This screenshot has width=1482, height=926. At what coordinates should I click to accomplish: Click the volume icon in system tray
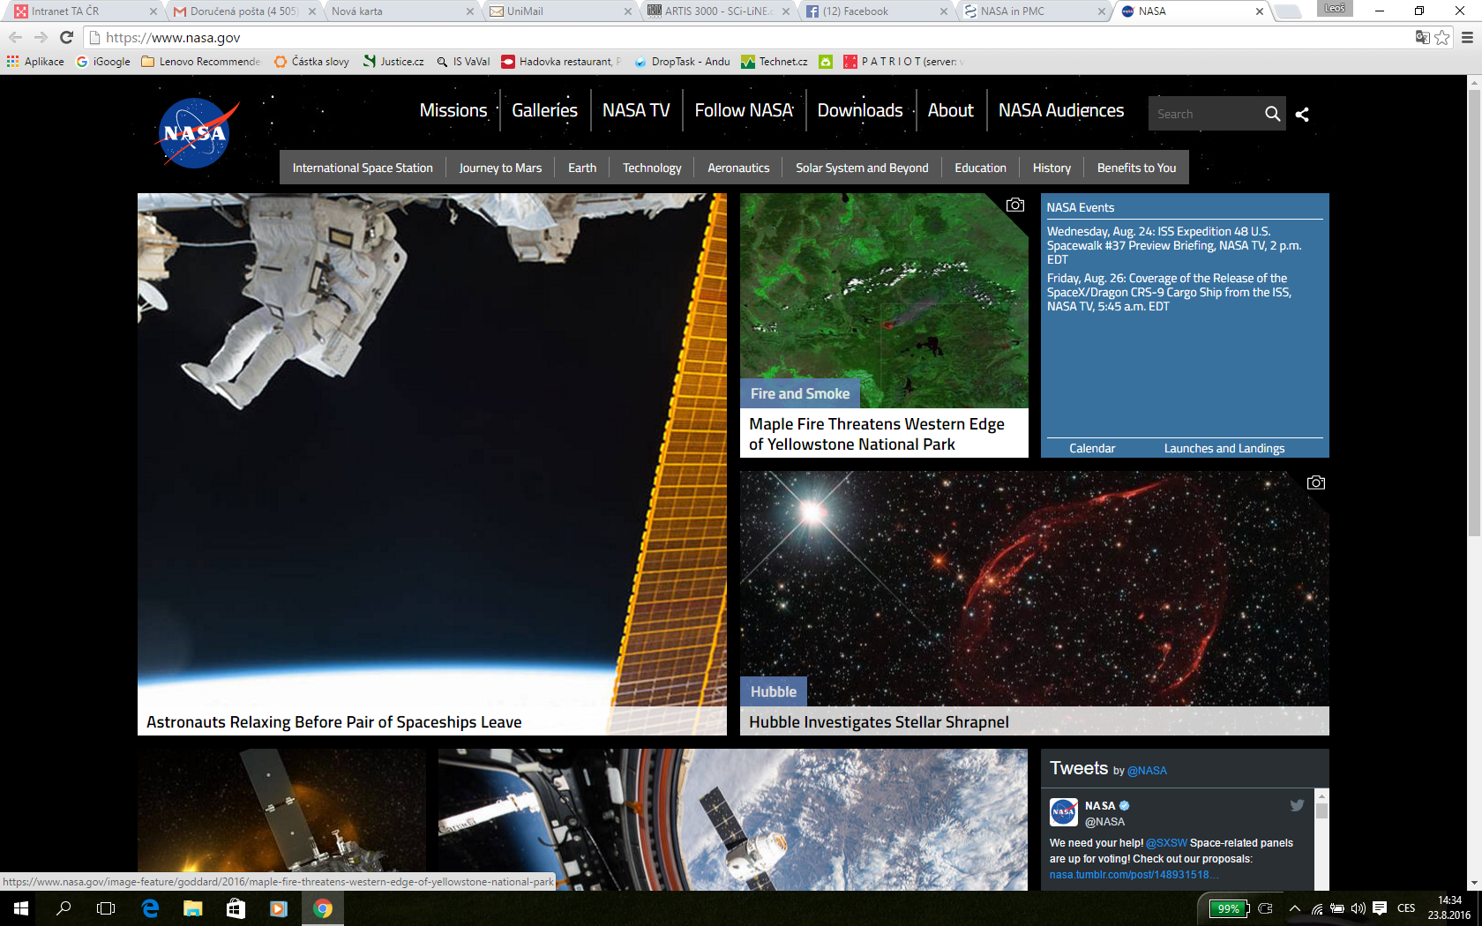[x=1358, y=908]
